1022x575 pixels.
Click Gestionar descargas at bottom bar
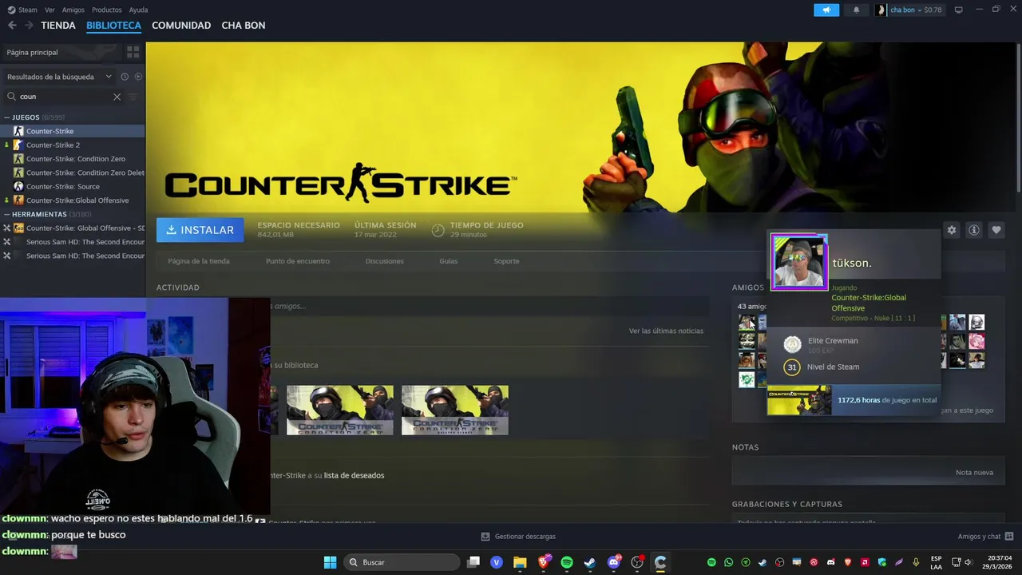(x=518, y=537)
